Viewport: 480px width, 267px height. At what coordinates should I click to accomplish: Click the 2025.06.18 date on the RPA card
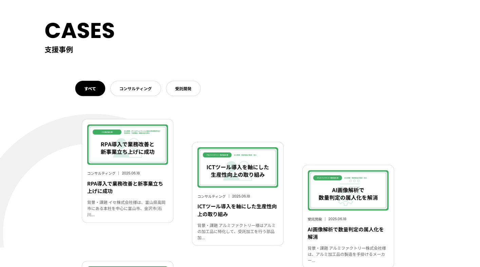pos(131,173)
